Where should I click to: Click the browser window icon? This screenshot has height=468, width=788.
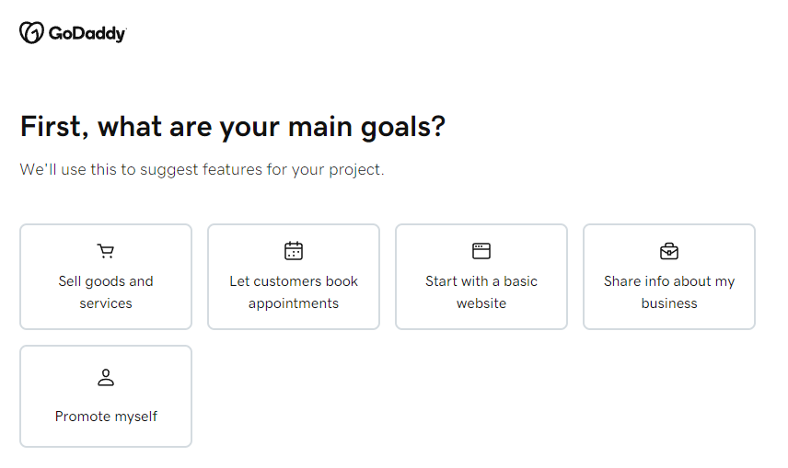point(481,251)
